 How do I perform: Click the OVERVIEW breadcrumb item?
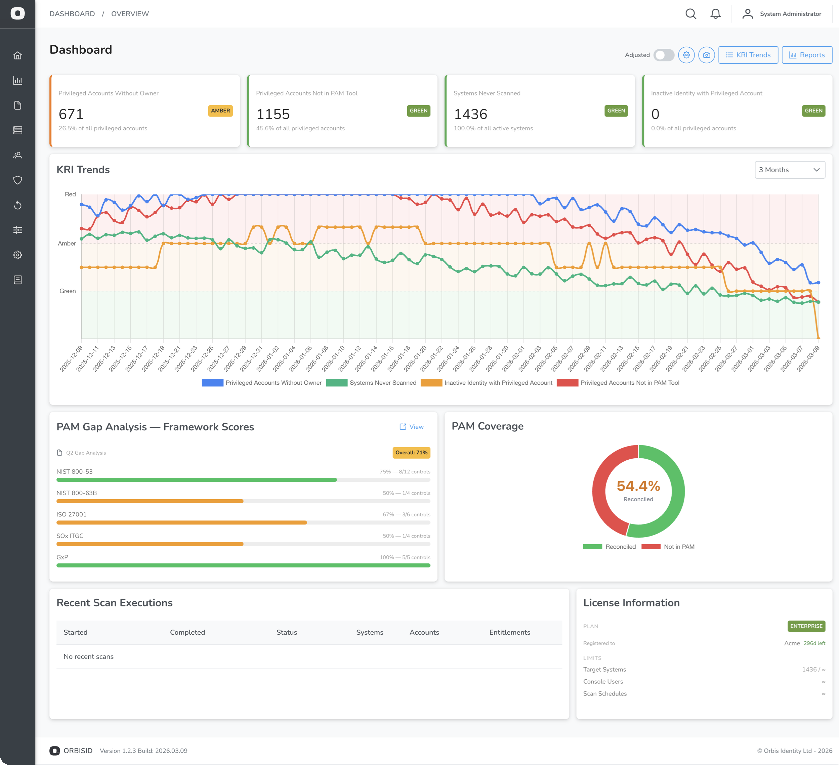(x=130, y=14)
